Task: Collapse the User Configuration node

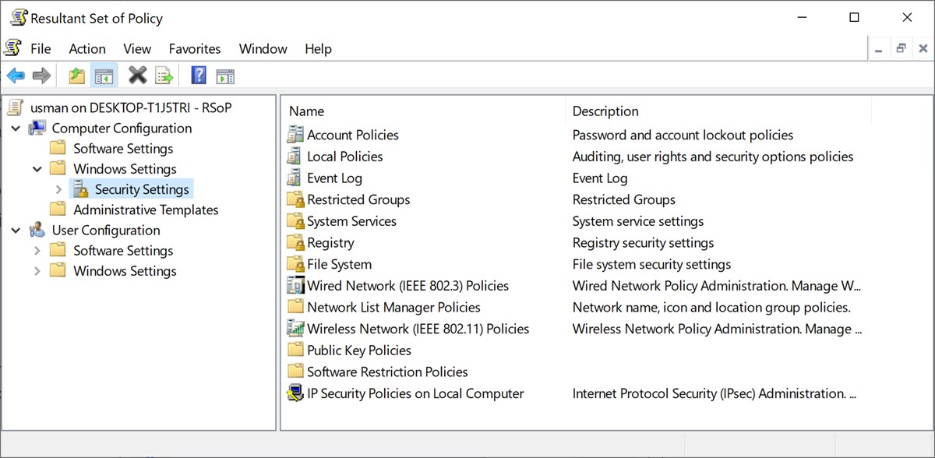Action: (16, 231)
